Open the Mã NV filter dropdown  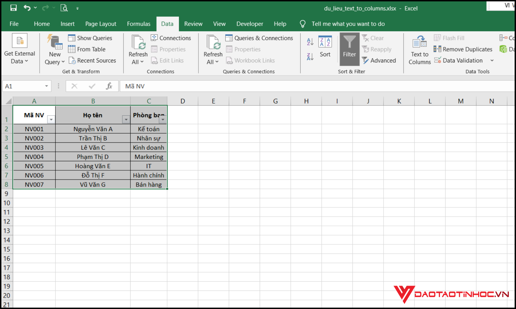point(51,119)
